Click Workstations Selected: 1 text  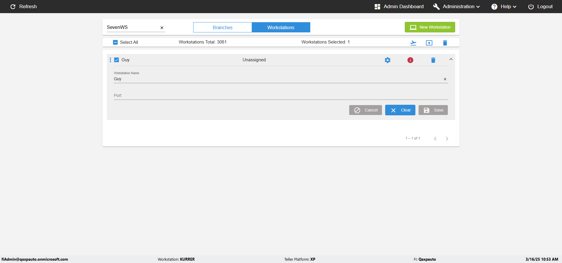325,42
